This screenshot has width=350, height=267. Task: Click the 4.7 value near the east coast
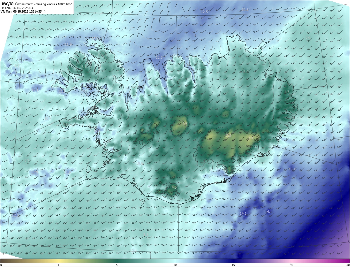(x=287, y=92)
